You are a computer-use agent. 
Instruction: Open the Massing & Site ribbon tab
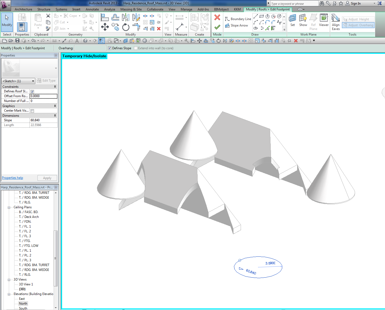point(131,9)
